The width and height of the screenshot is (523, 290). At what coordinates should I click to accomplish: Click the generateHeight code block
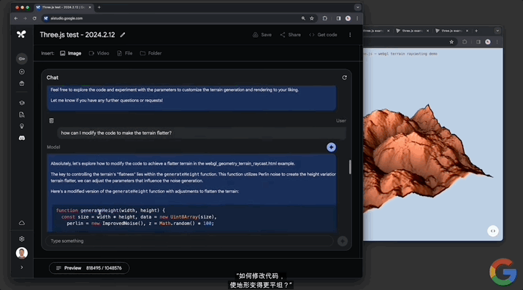pos(194,218)
